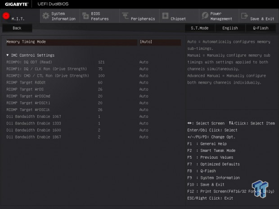
Task: Click the 121 value for RCOMP0
Action: [101, 62]
